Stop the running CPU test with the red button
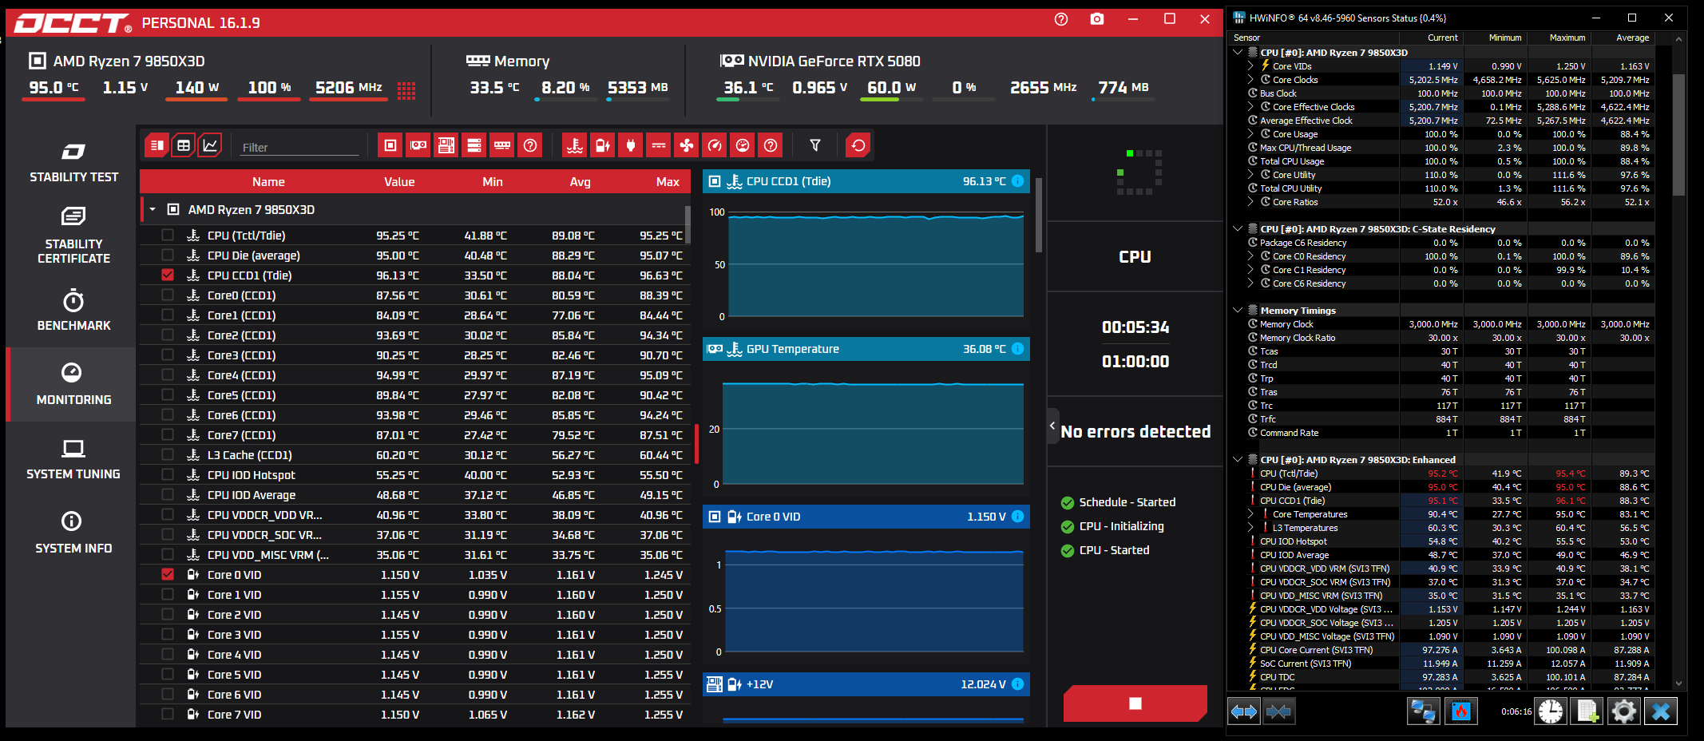 pos(1135,703)
